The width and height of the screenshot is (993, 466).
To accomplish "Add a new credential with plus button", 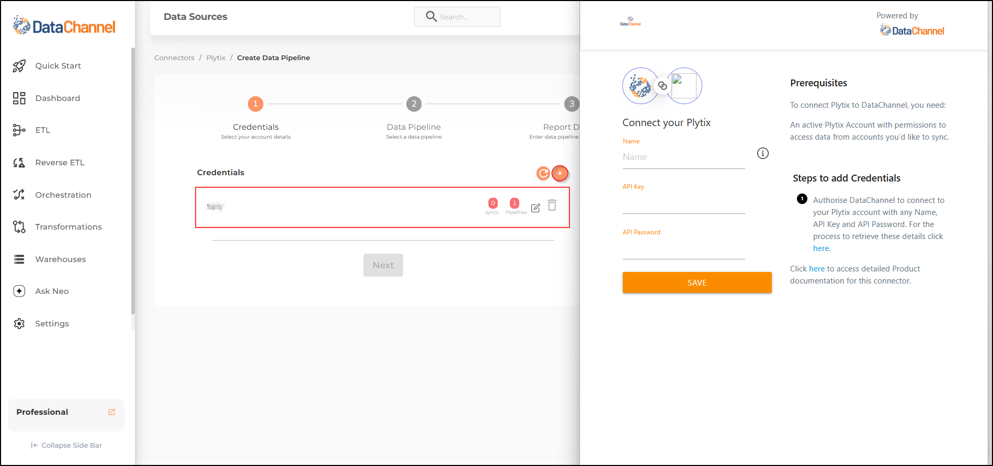I will coord(560,173).
